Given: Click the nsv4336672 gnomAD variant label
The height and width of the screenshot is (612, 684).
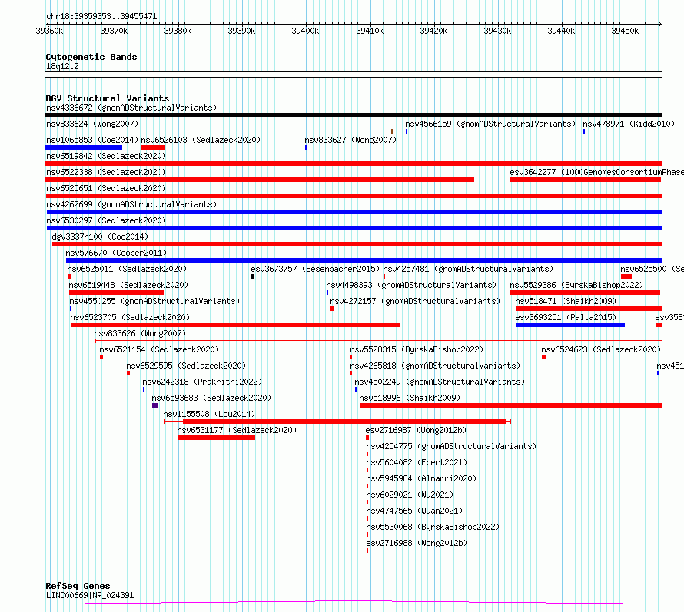Looking at the screenshot, I should (x=131, y=108).
